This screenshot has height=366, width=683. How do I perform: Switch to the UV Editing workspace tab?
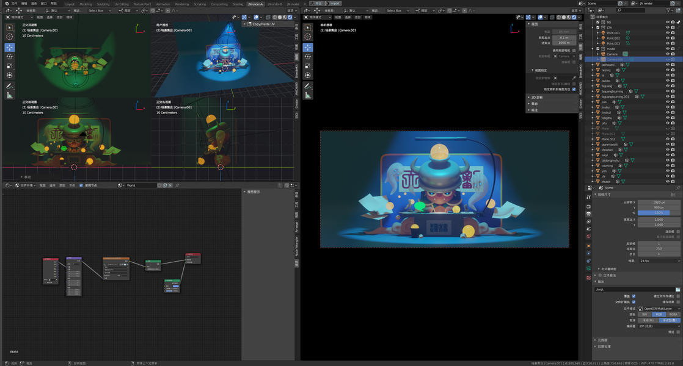122,4
